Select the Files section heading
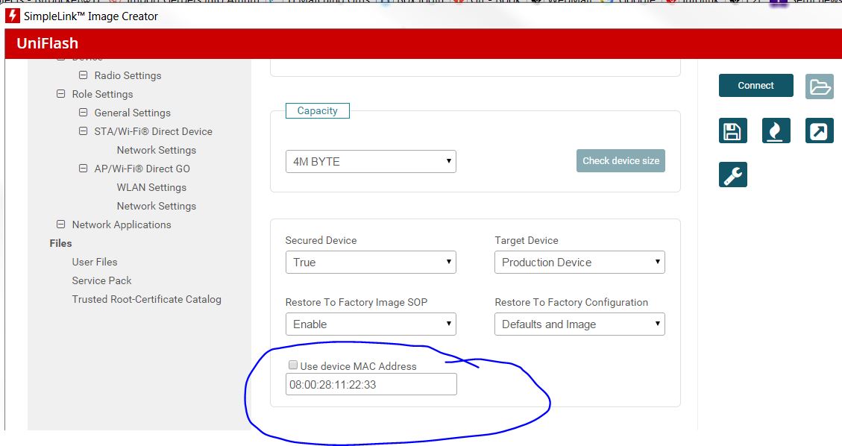Image resolution: width=842 pixels, height=446 pixels. click(60, 243)
